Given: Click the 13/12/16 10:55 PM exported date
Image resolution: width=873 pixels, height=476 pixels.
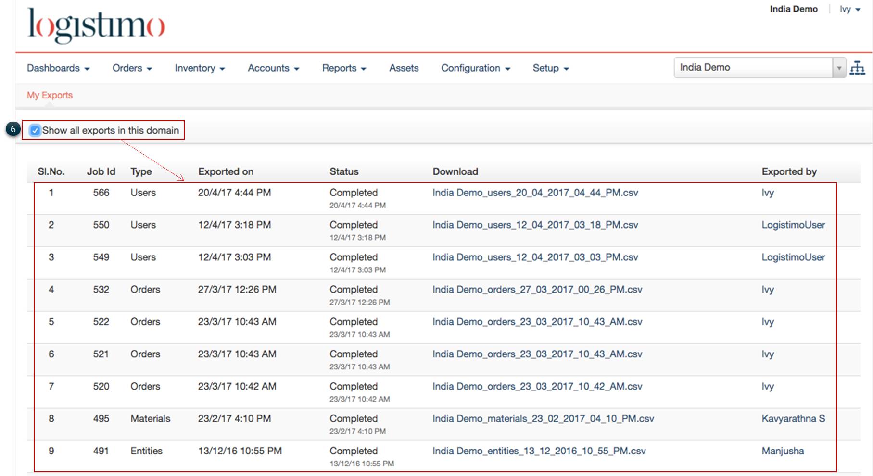Looking at the screenshot, I should 240,451.
